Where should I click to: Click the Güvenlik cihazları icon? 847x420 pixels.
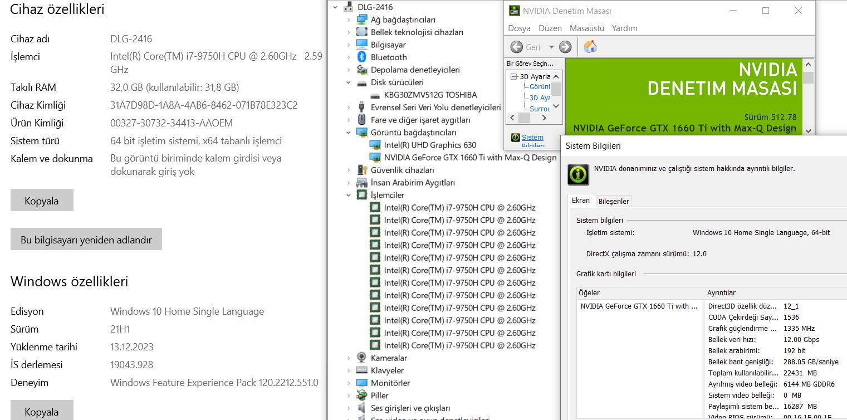point(362,170)
